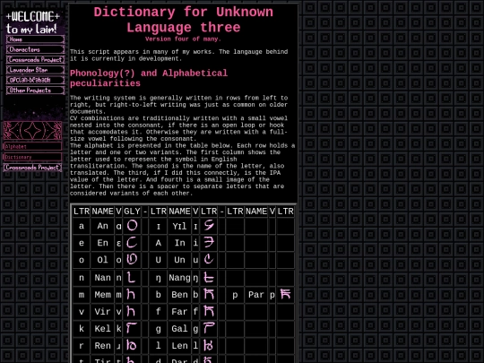Click the name cell 'Par'
Image resolution: width=484 pixels, height=363 pixels.
(x=256, y=295)
